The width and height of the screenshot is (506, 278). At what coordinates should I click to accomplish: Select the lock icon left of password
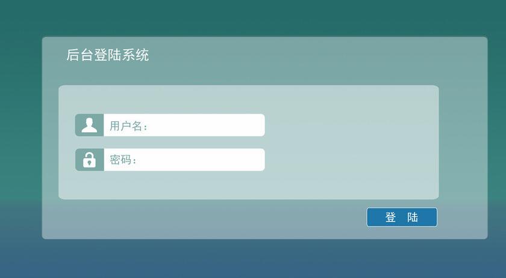click(89, 160)
